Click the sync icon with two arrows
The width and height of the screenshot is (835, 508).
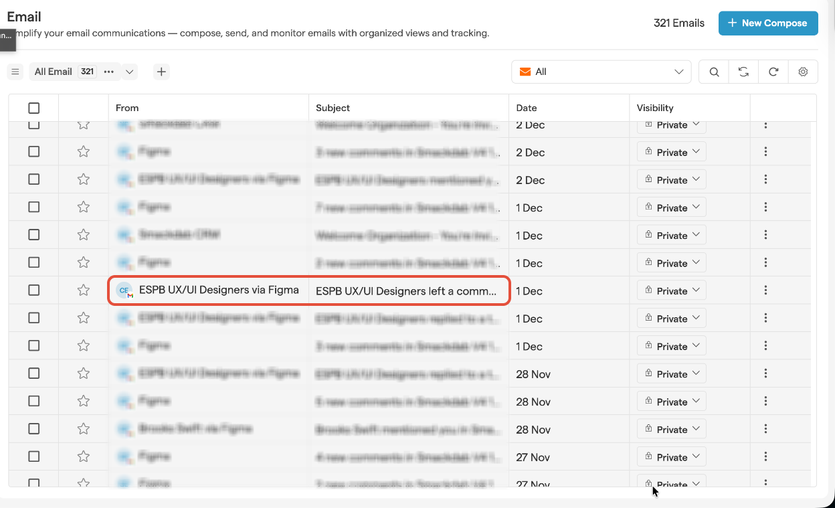(743, 72)
